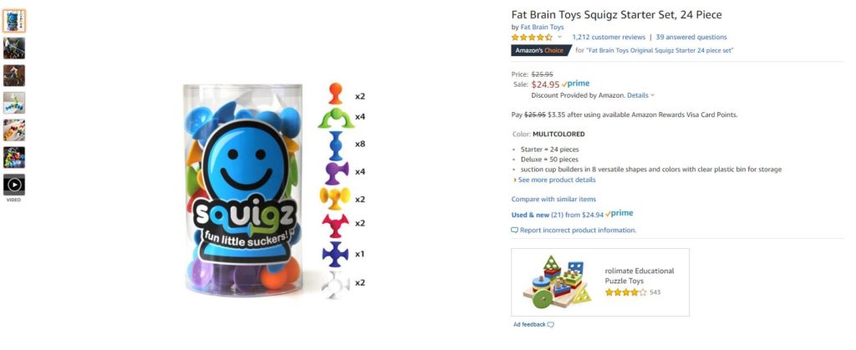This screenshot has width=856, height=350.
Task: Expand See more product details
Action: tap(554, 180)
